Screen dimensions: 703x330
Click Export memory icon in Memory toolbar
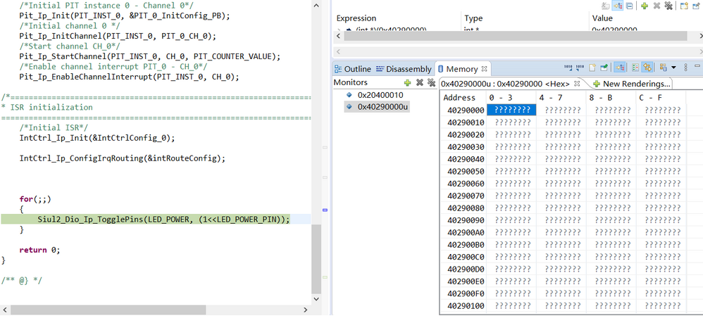[x=580, y=67]
